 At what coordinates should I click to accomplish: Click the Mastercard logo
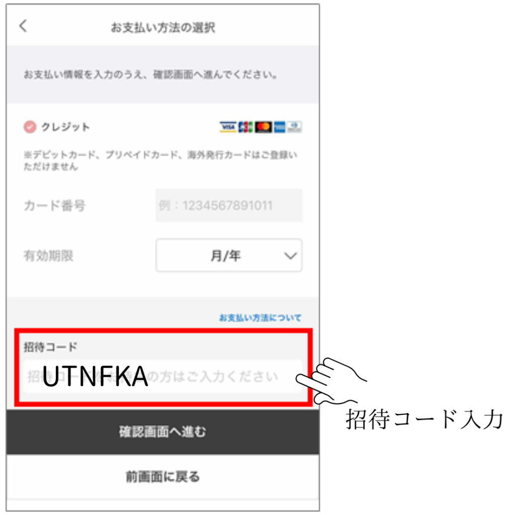264,127
